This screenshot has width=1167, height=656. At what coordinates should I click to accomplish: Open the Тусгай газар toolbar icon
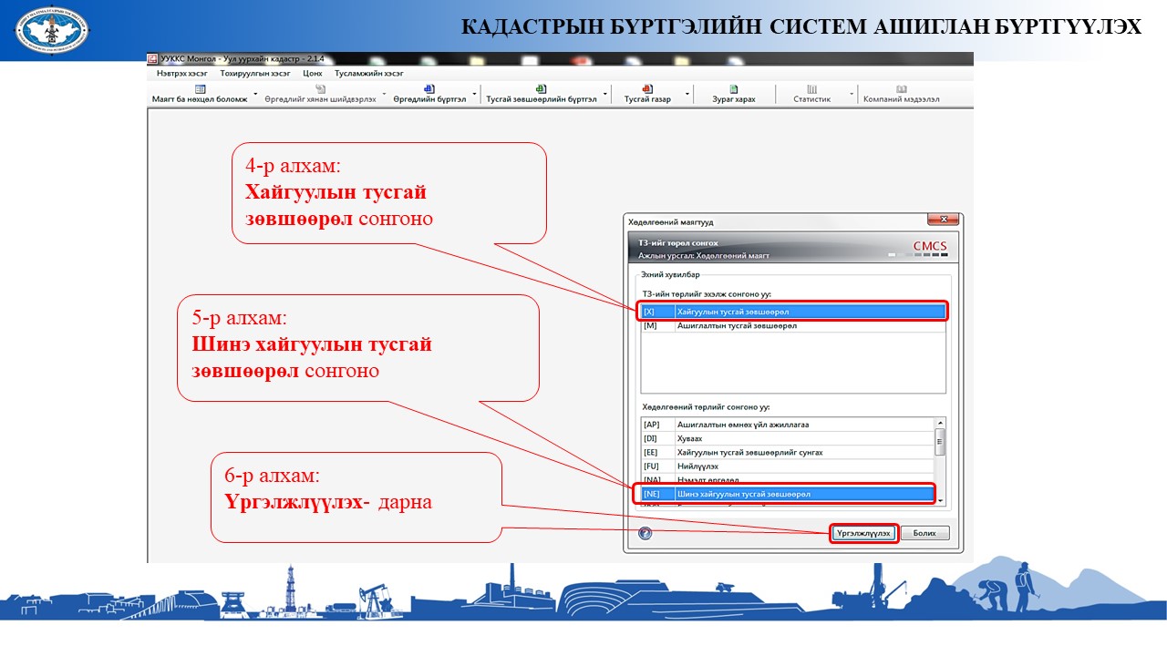(x=646, y=89)
